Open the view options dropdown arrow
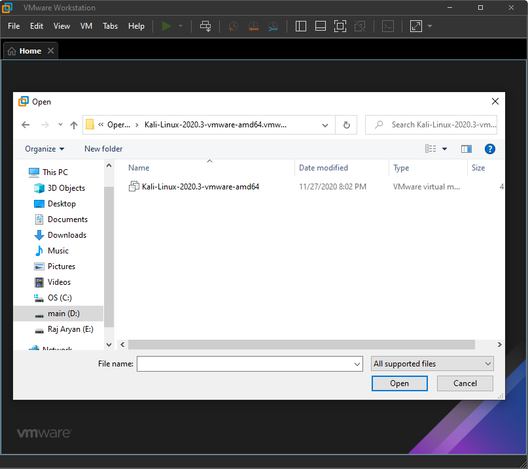Screen dimensions: 528x469 pos(444,149)
